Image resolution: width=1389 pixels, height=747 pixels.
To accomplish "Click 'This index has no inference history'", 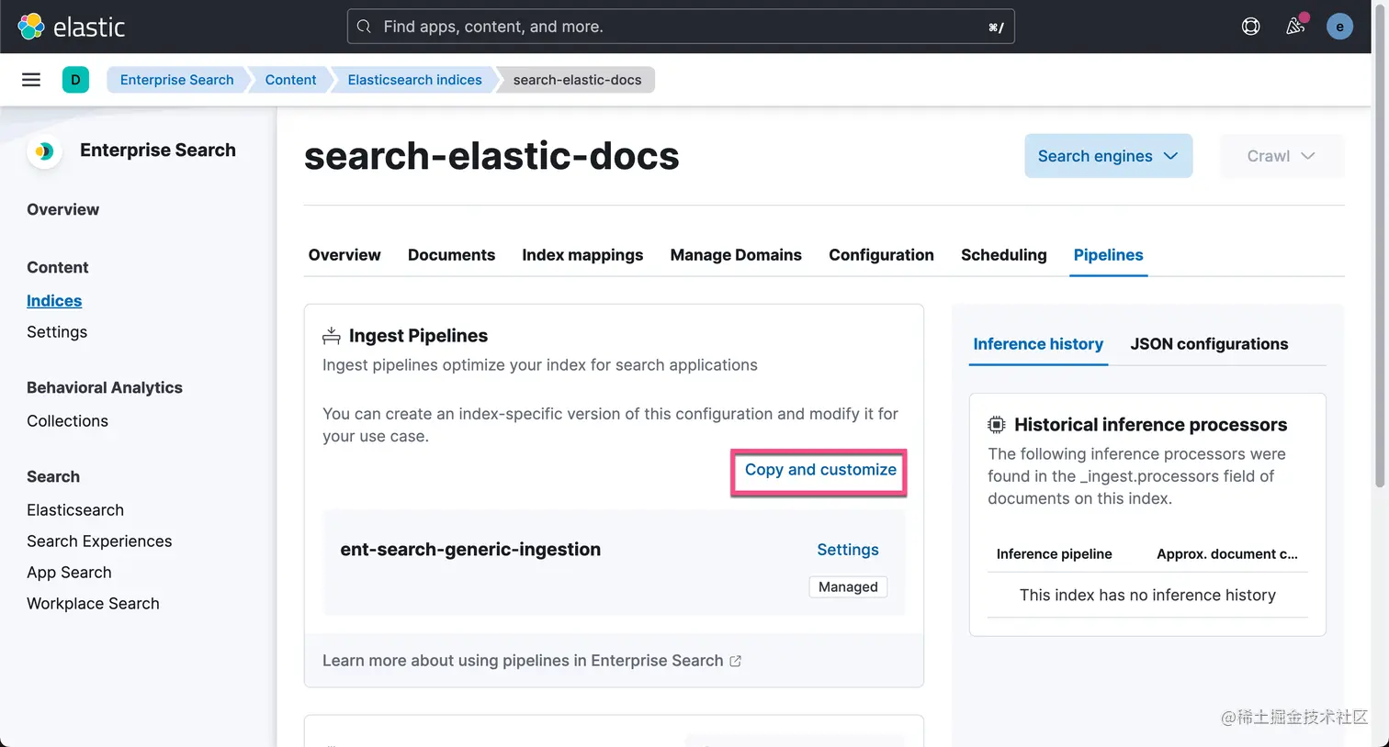I will tap(1147, 596).
